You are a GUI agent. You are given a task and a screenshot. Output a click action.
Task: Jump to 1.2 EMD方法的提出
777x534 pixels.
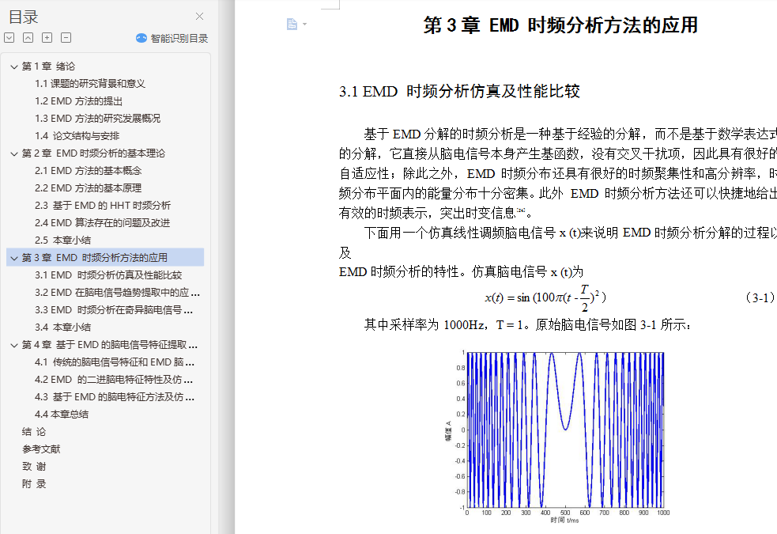point(78,101)
